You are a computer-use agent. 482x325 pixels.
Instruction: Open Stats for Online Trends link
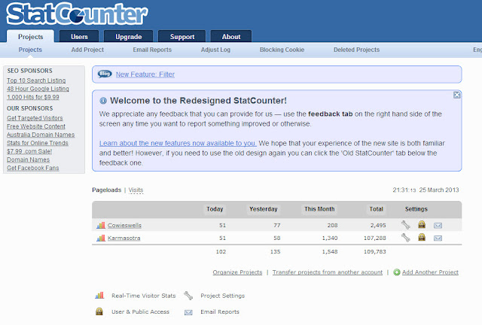tap(38, 143)
